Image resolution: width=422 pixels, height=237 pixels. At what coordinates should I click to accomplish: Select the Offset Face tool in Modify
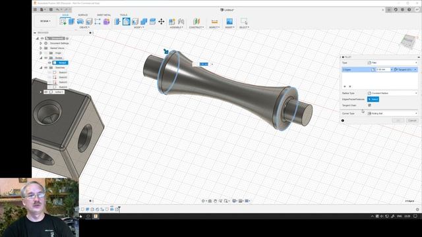click(x=152, y=22)
